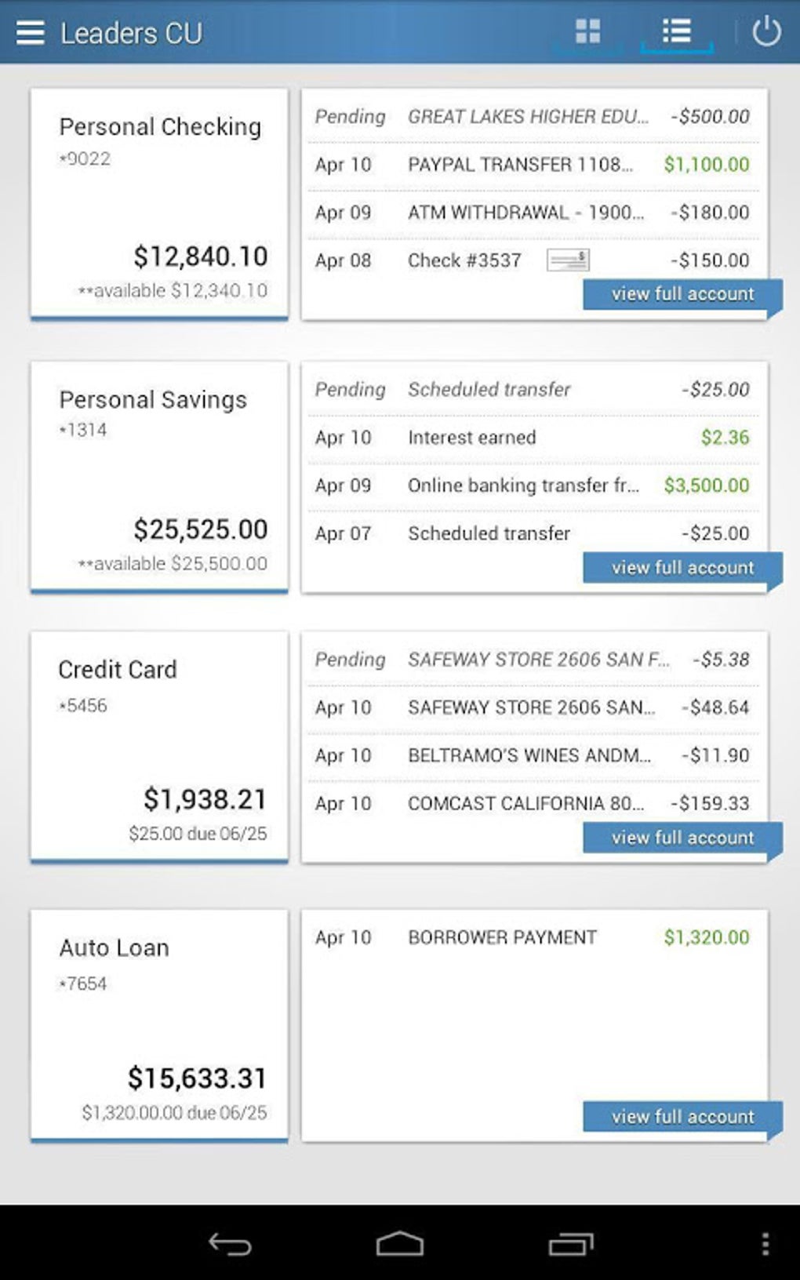Open the Android overflow menu dots
Viewport: 800px width, 1280px height.
point(765,1244)
